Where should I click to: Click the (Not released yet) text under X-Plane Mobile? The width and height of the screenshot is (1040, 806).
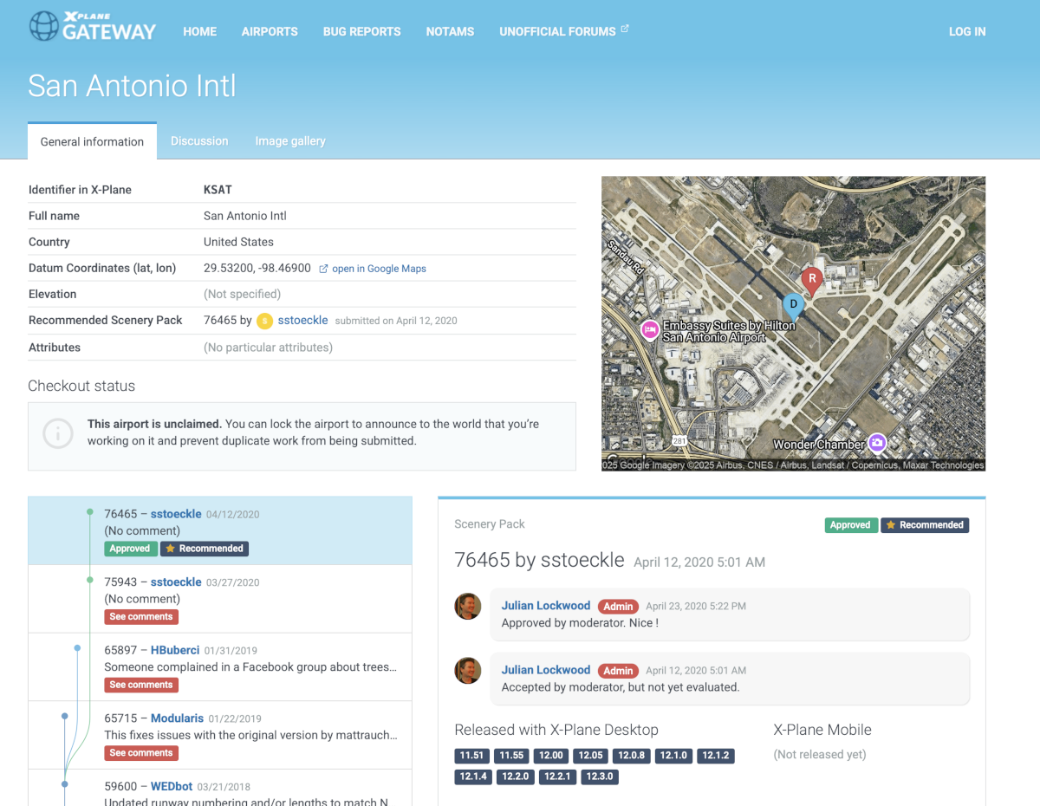click(x=820, y=755)
